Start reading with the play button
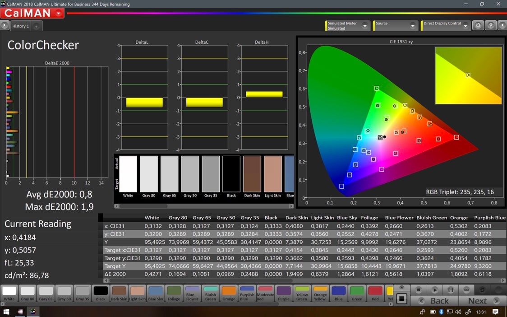507x317 pixels. click(x=434, y=290)
